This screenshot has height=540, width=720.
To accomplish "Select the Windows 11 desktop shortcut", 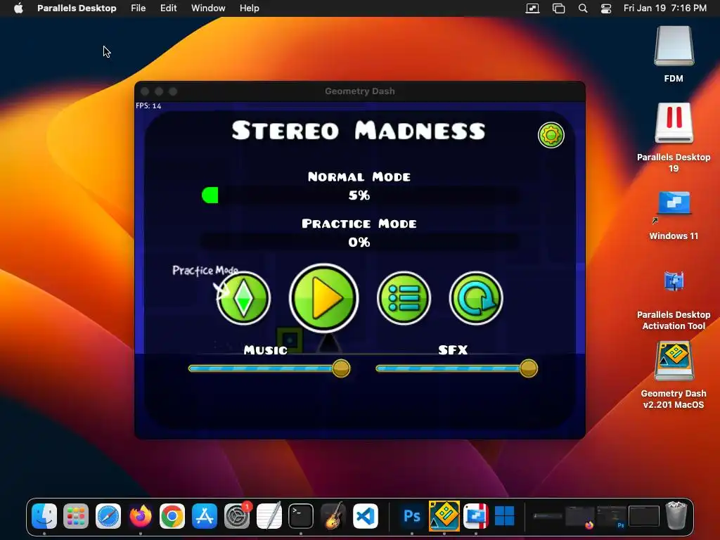I will 674,203.
